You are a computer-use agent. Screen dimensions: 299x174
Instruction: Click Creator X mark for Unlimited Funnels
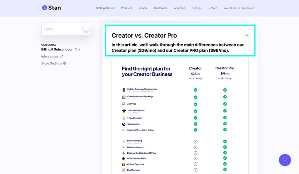click(x=195, y=147)
